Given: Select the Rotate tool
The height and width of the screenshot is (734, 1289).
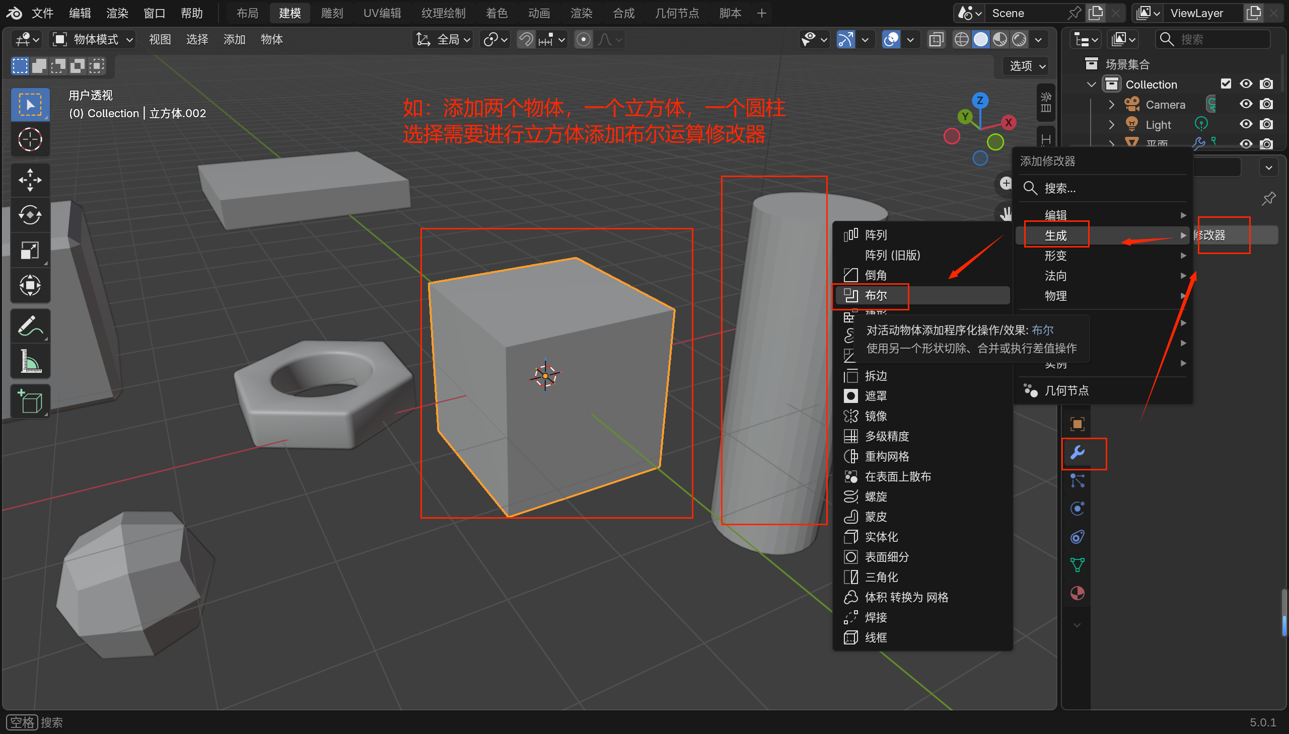Looking at the screenshot, I should 30,215.
